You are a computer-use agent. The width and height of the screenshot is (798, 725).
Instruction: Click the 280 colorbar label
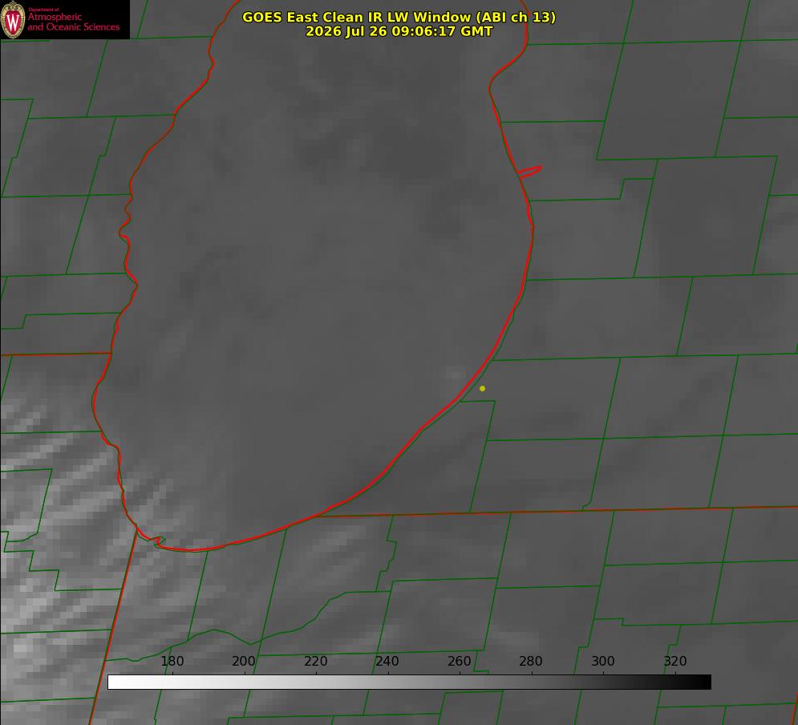pyautogui.click(x=531, y=661)
